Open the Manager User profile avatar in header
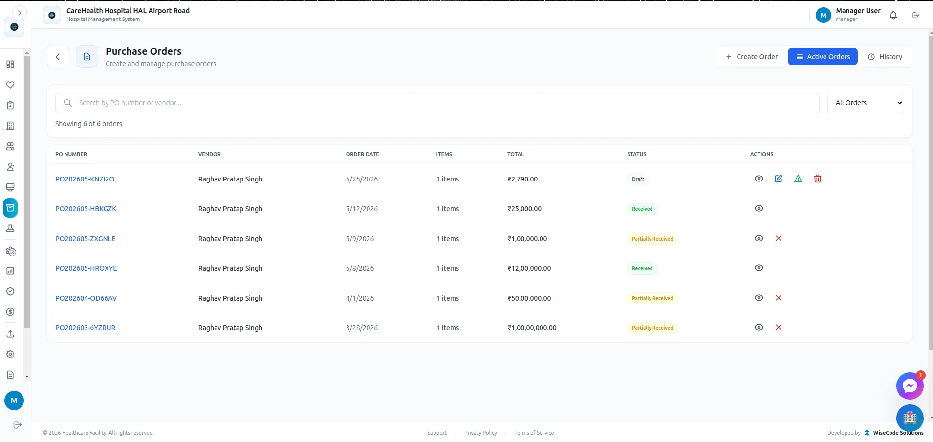This screenshot has width=933, height=442. (823, 15)
